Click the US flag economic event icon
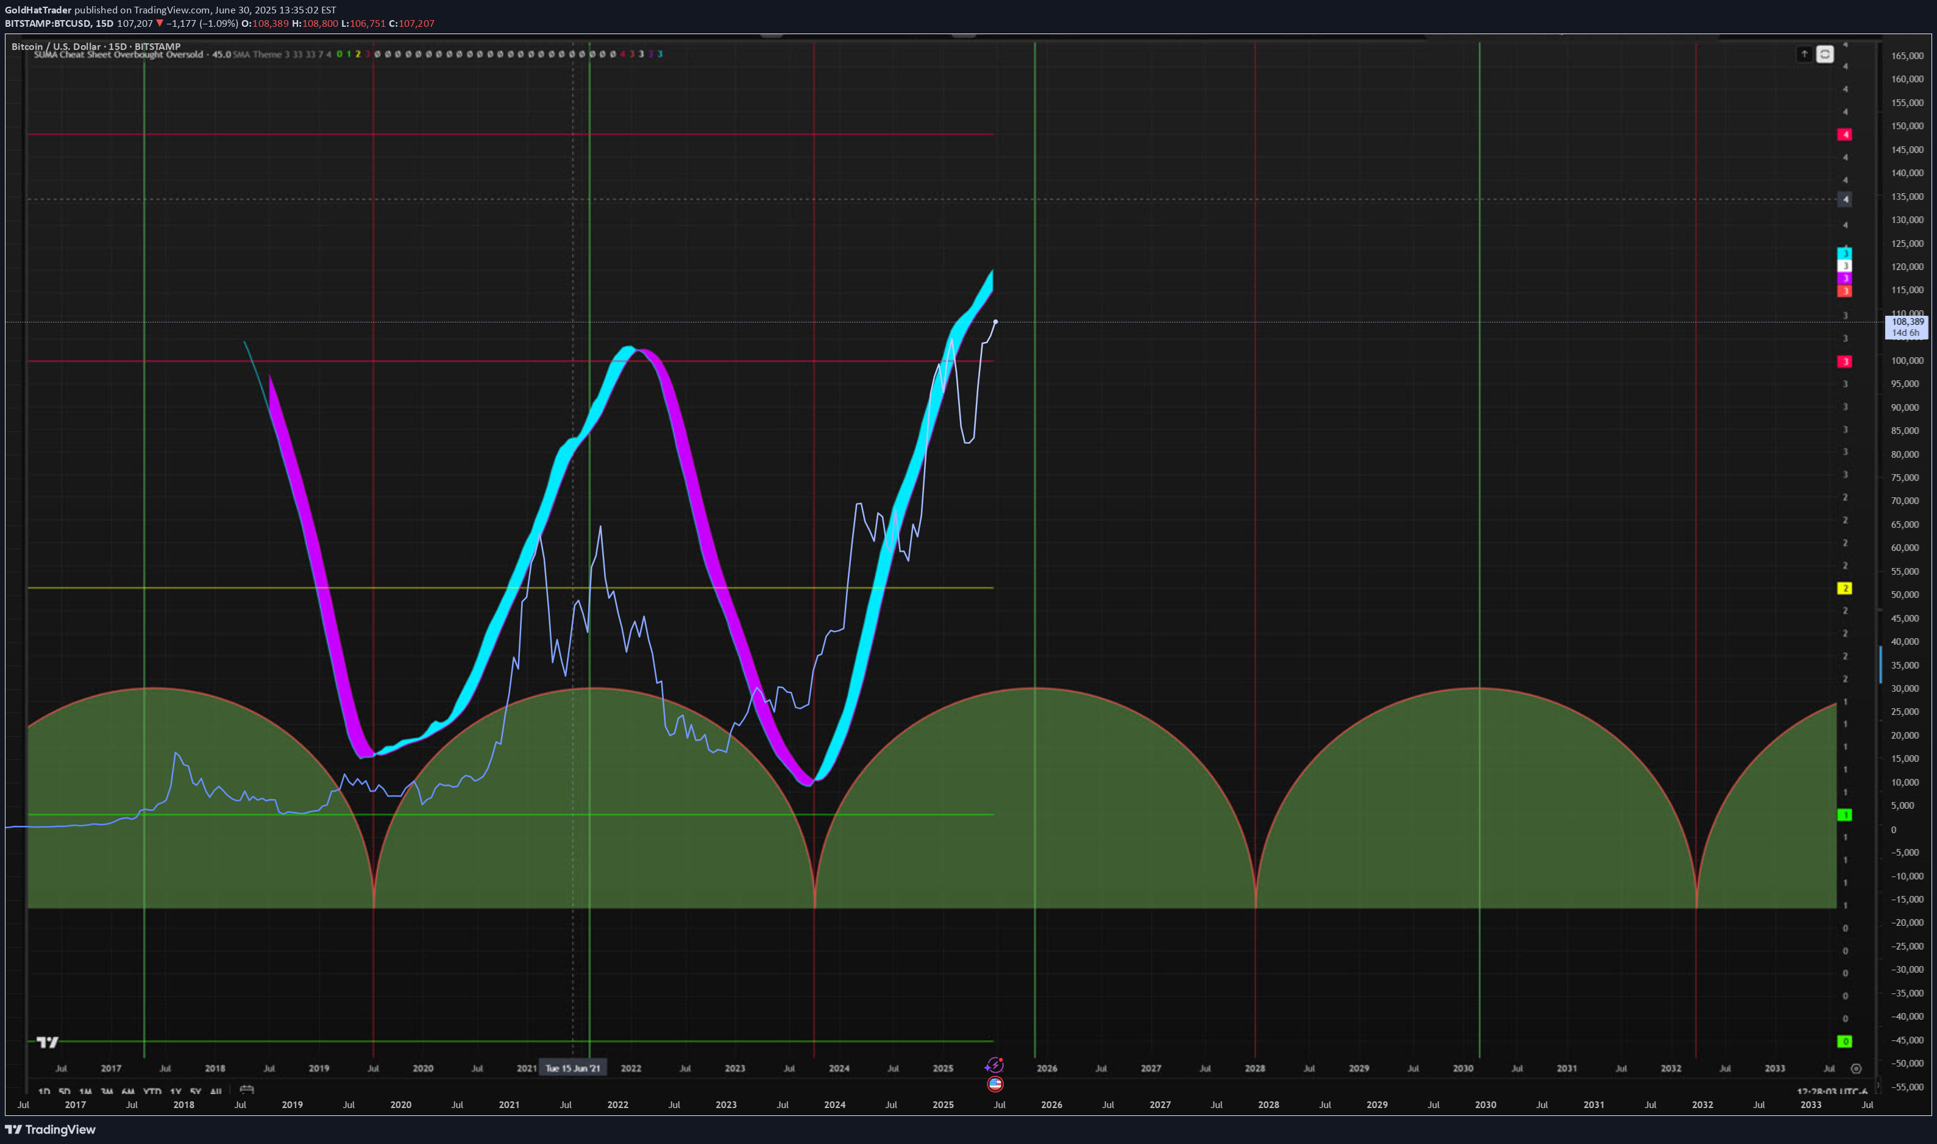The height and width of the screenshot is (1144, 1937). coord(995,1084)
